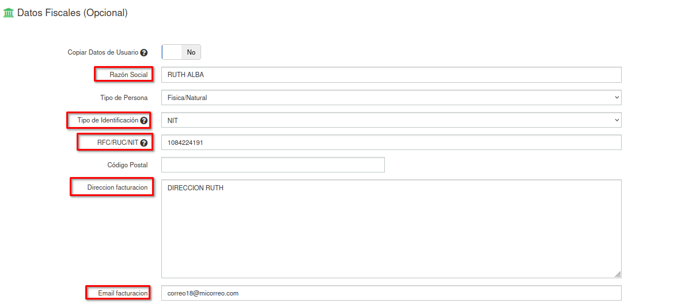
Task: Click the Email facturacion label
Action: click(x=123, y=293)
